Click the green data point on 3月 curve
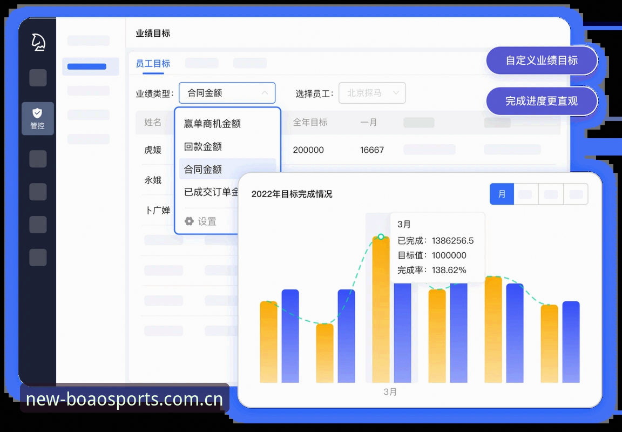Viewport: 622px width, 432px height. [x=381, y=237]
